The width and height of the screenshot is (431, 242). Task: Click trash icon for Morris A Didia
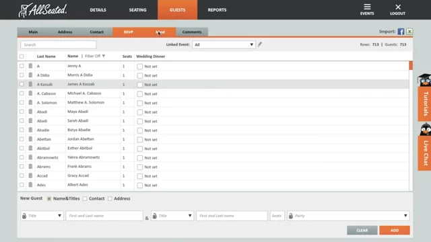[x=30, y=75]
